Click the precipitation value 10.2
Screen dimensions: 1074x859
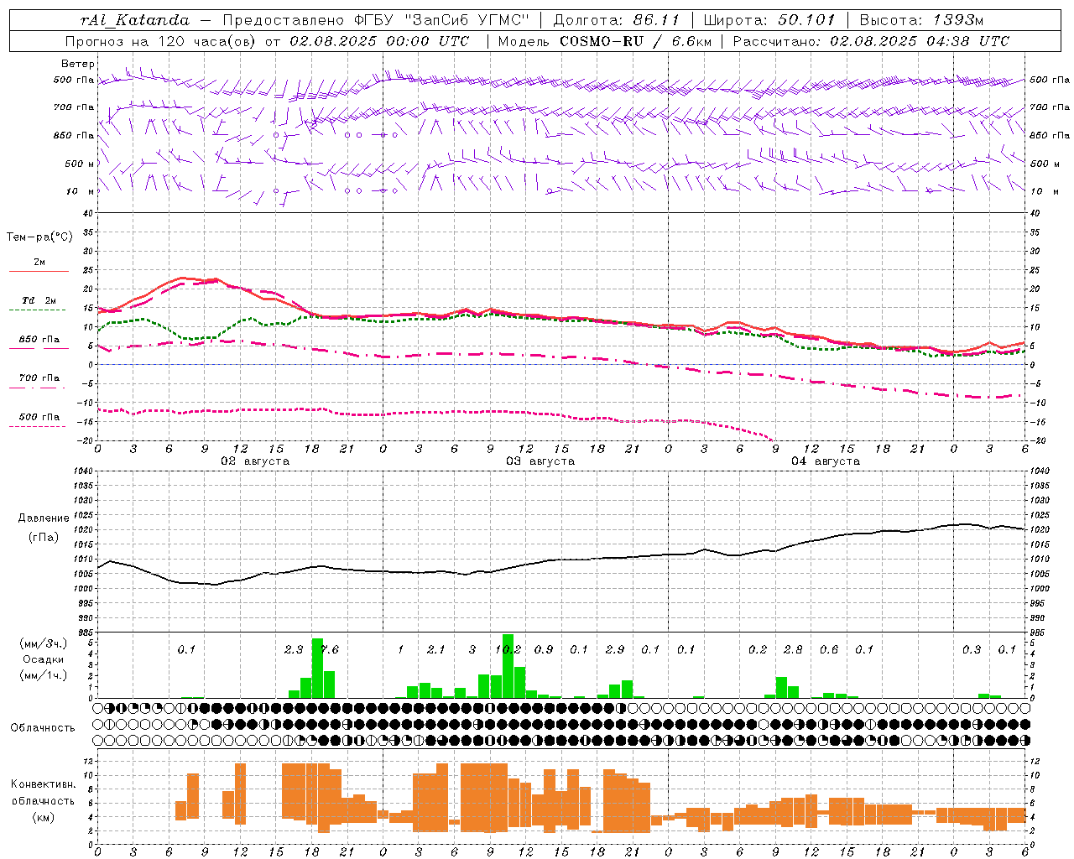(508, 649)
